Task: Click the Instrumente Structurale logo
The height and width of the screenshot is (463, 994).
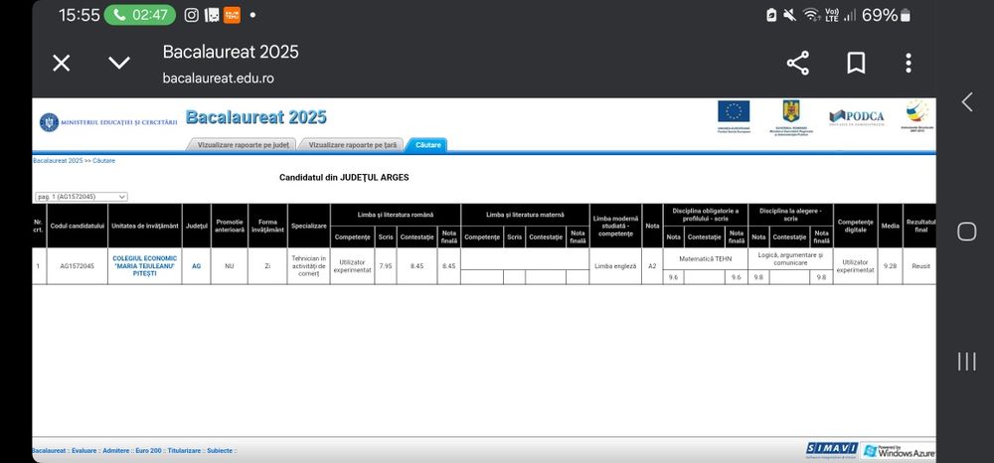Action: (916, 115)
